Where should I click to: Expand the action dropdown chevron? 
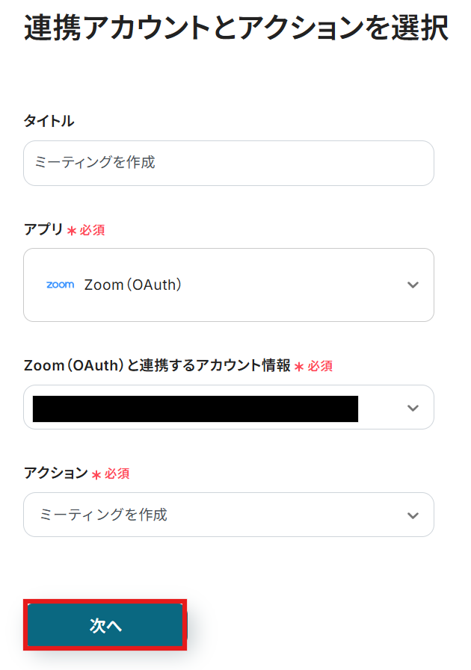[x=413, y=515]
